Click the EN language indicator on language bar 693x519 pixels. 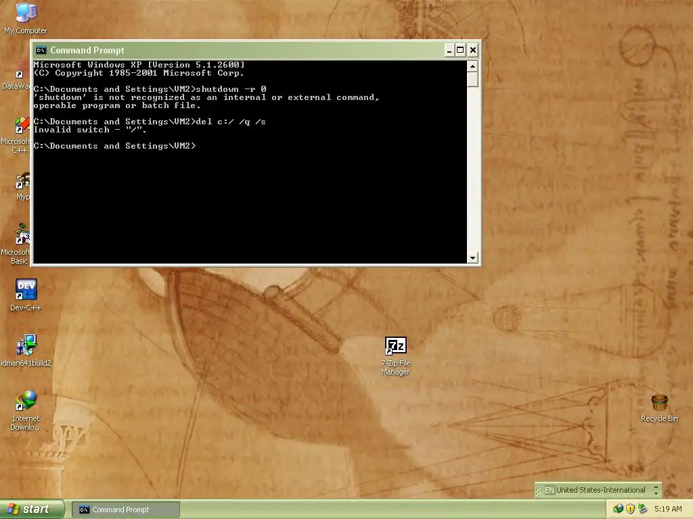549,490
